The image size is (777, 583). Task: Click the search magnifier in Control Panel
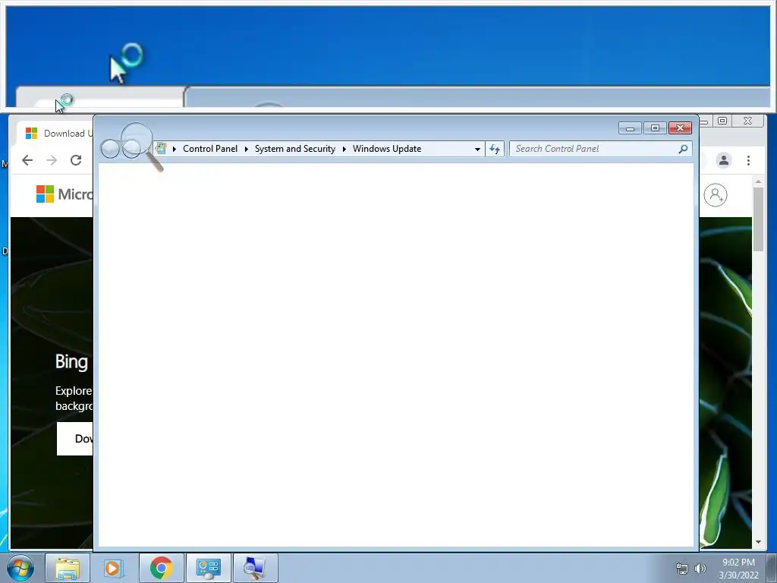point(683,149)
